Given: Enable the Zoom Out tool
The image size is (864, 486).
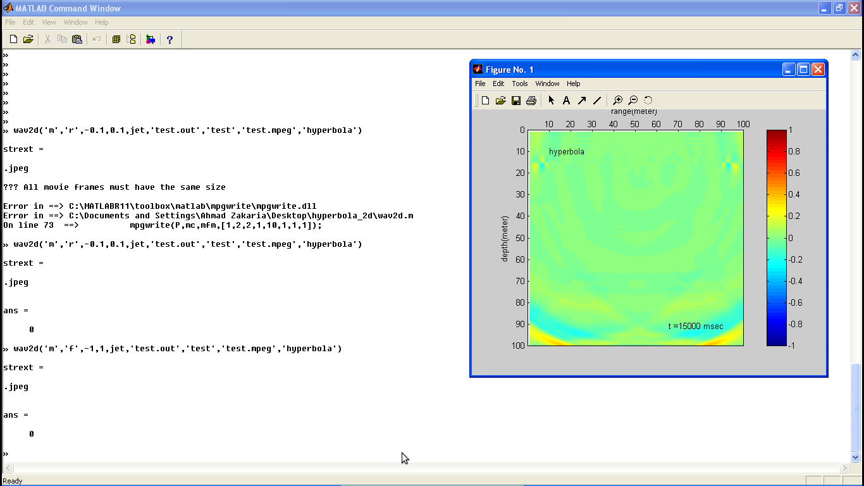Looking at the screenshot, I should pyautogui.click(x=633, y=100).
